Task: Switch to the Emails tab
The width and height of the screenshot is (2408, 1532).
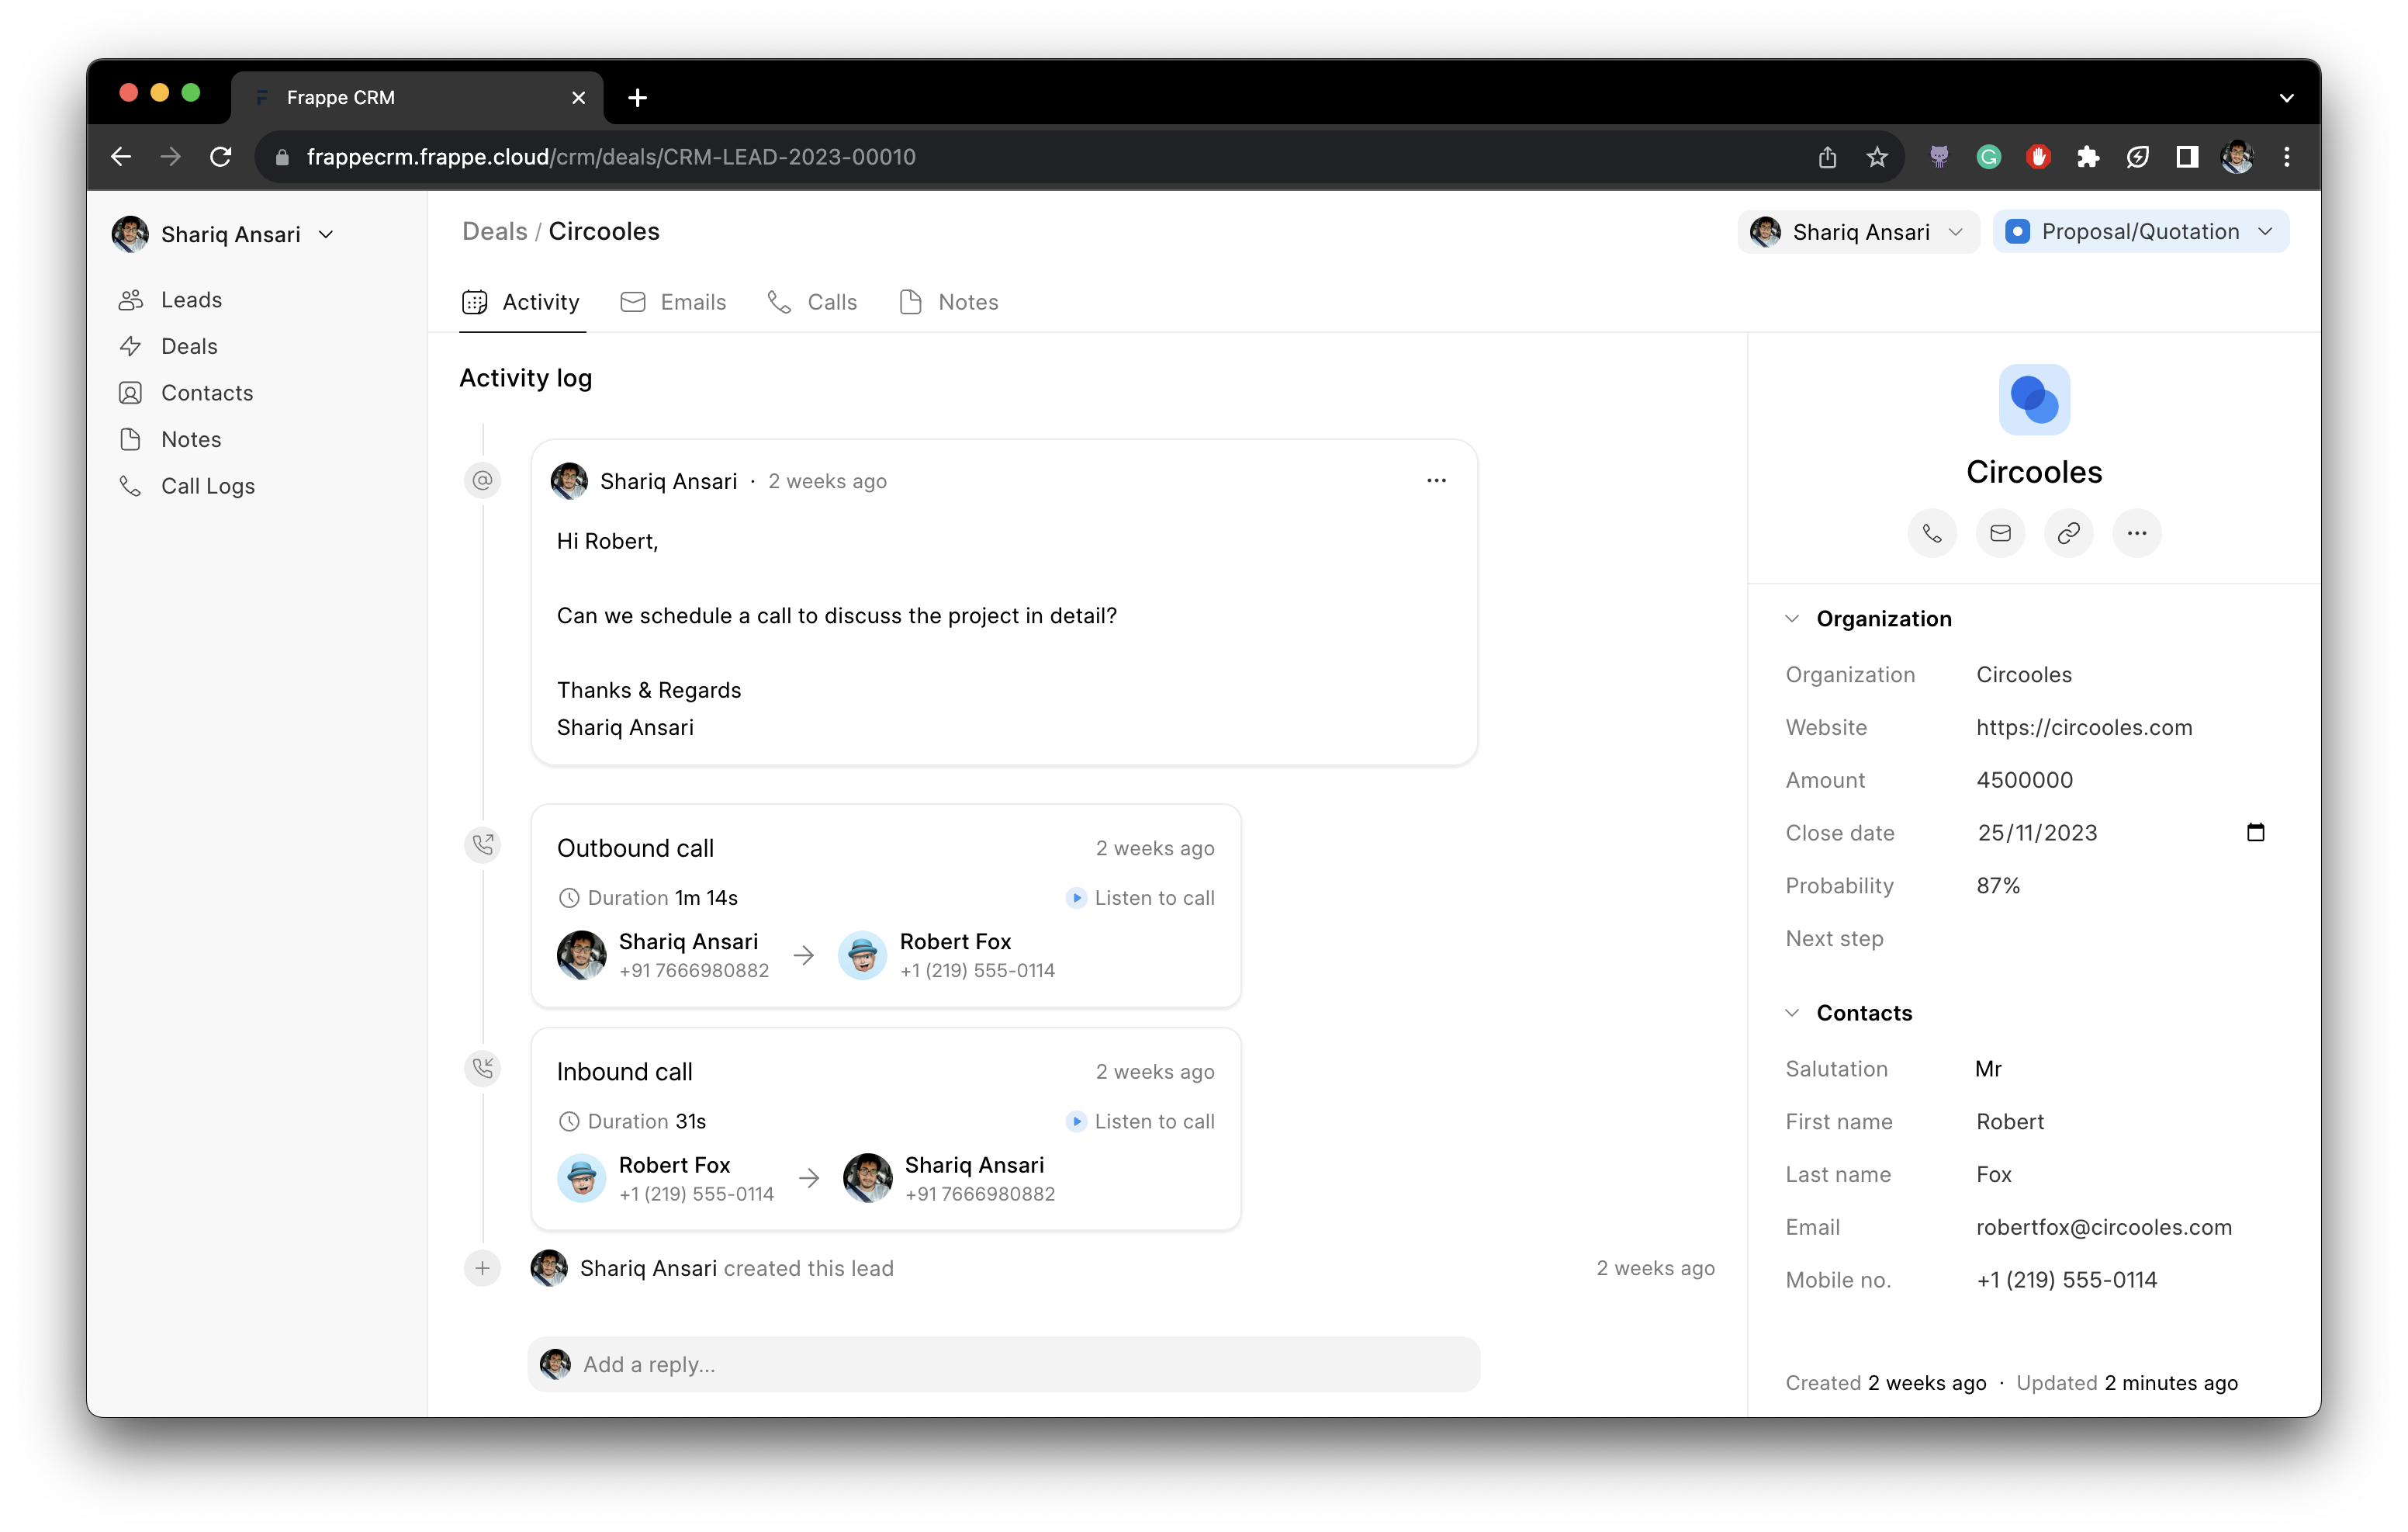Action: point(691,302)
